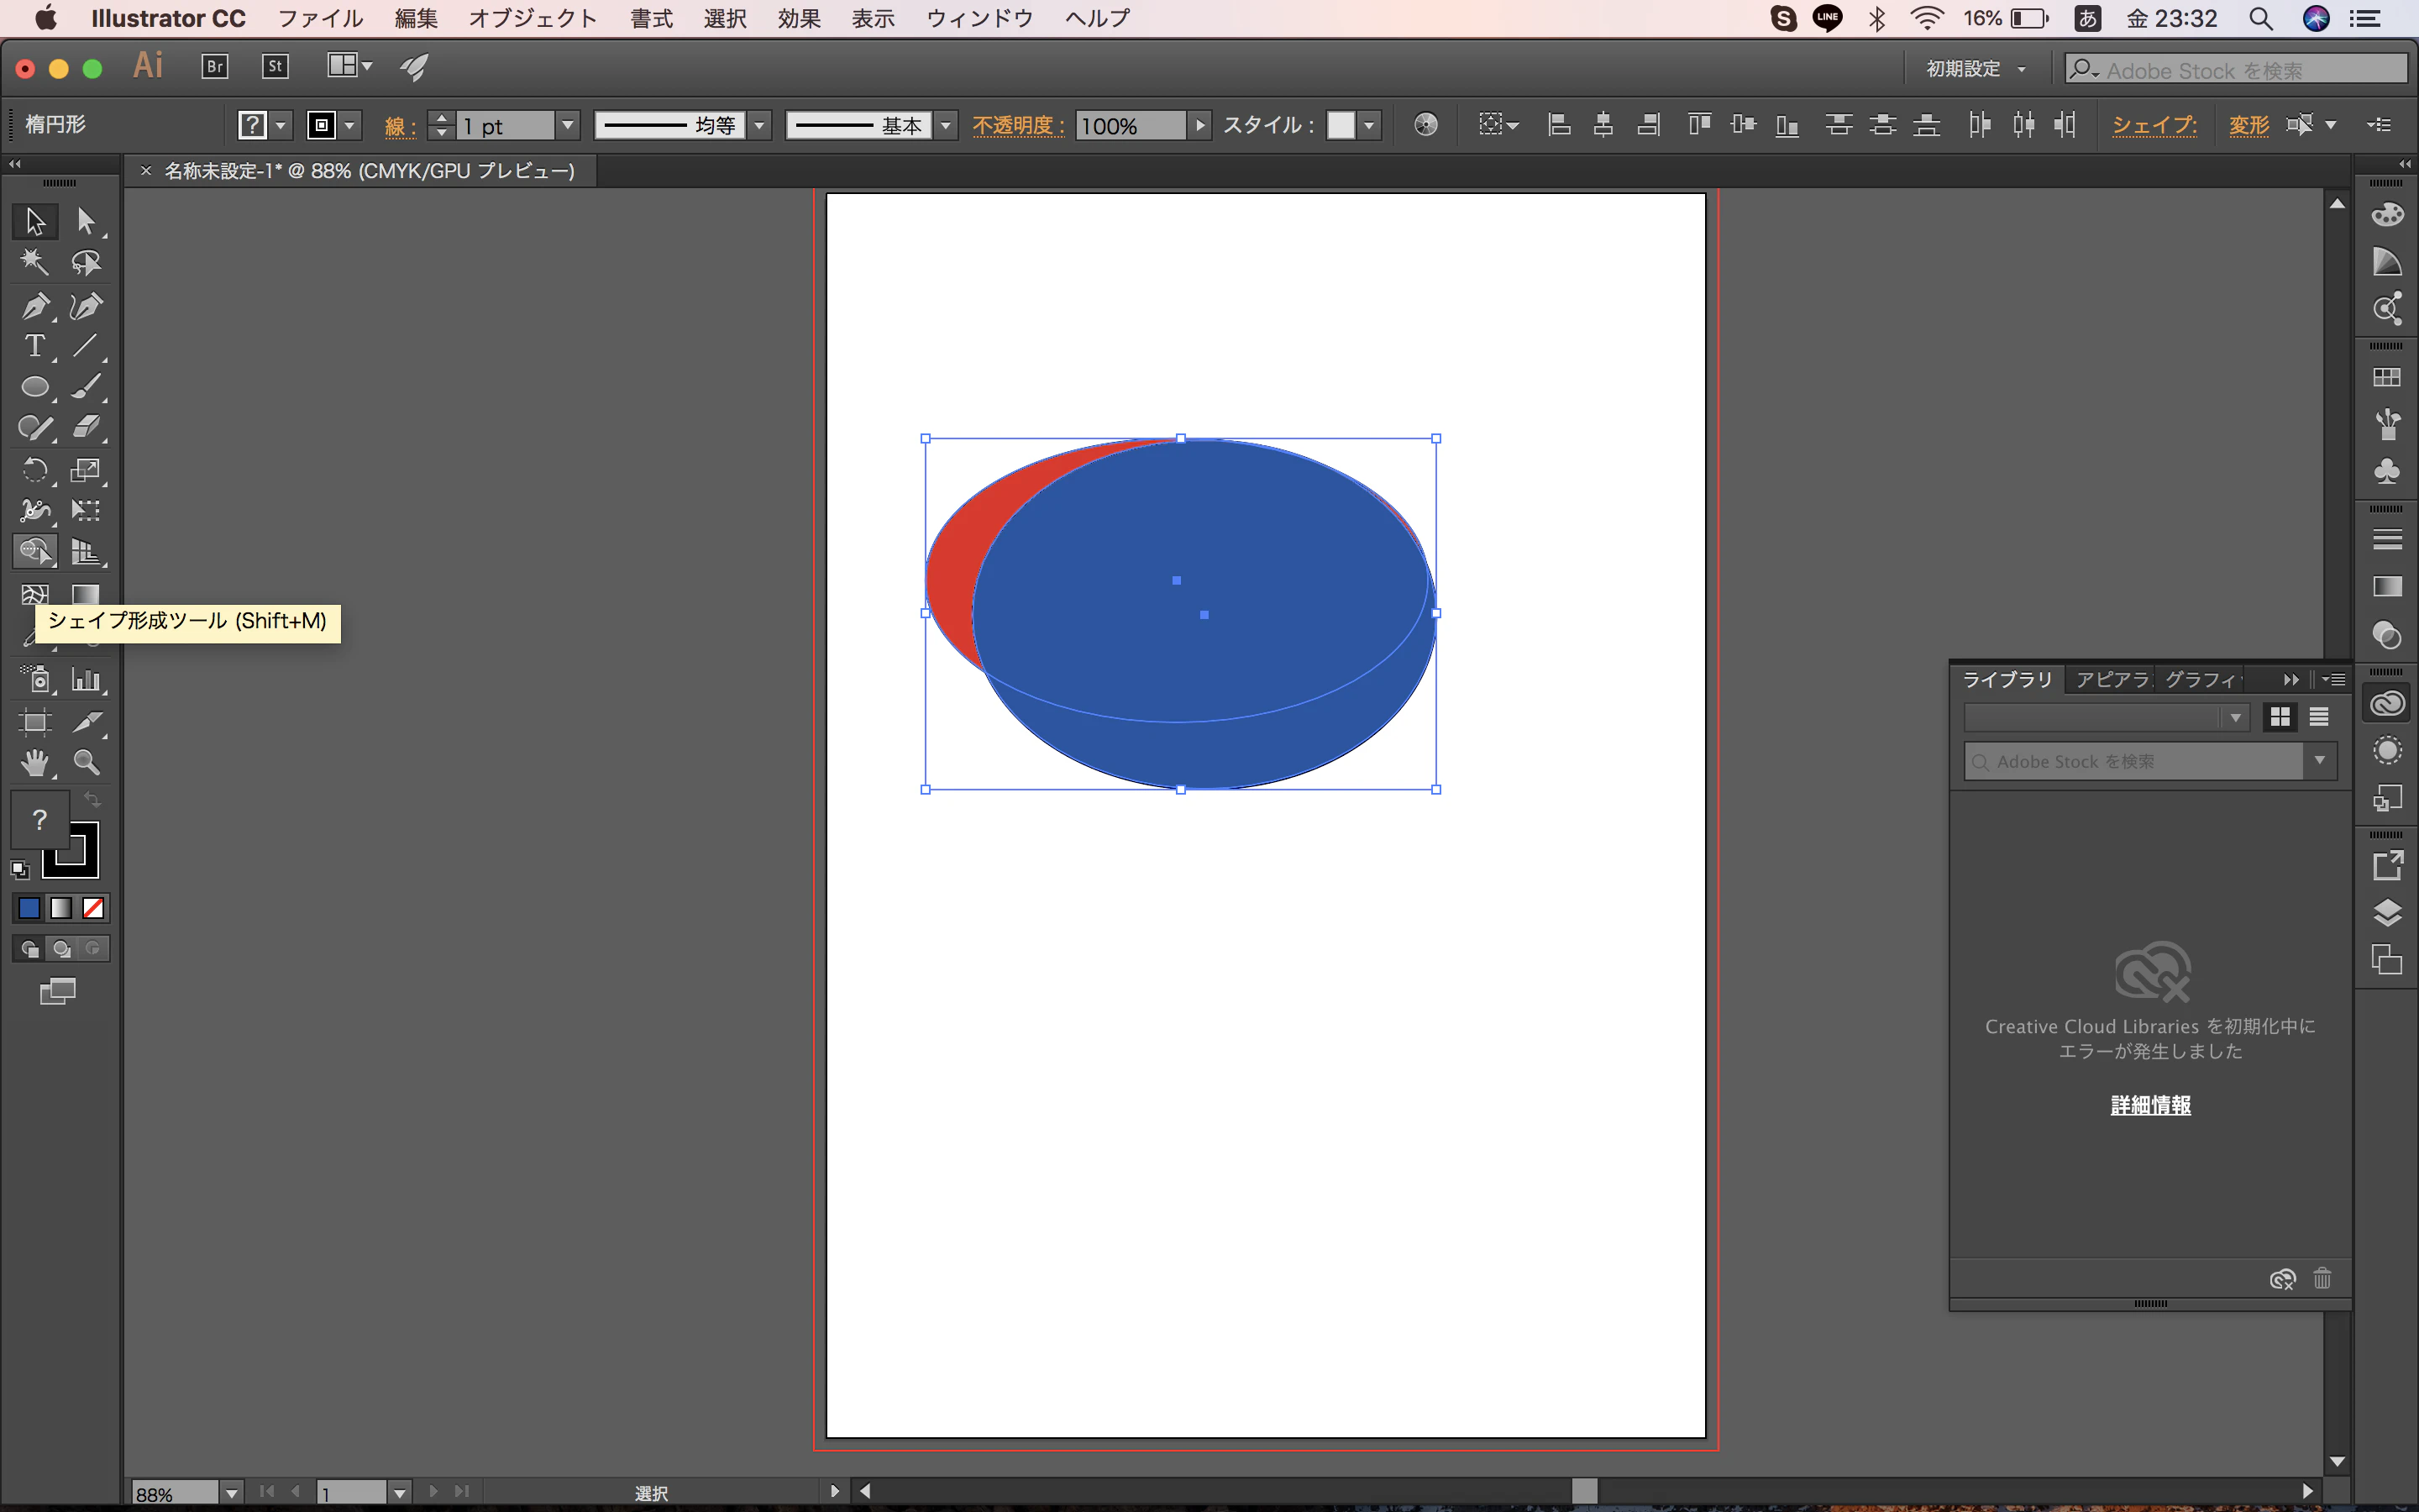Open the ウィンドウ menu
This screenshot has width=2419, height=1512.
coord(979,18)
